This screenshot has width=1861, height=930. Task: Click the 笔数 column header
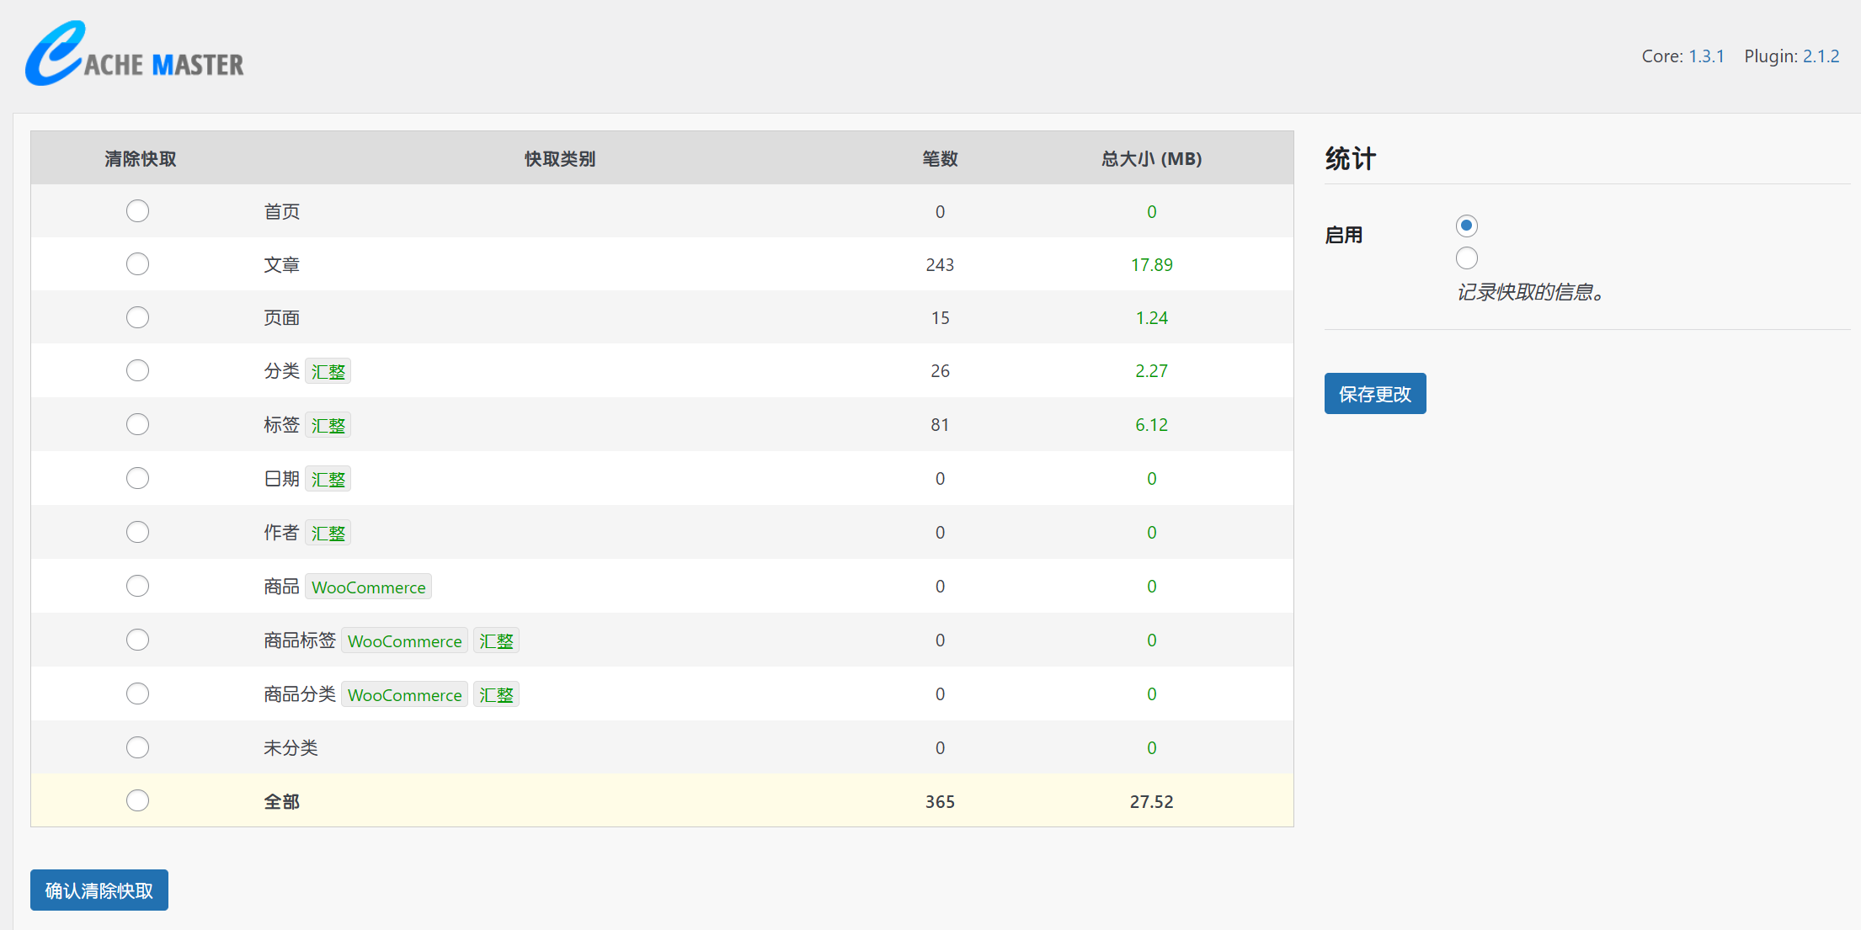click(x=940, y=158)
